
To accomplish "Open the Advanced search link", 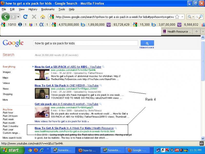I will point(147,48).
